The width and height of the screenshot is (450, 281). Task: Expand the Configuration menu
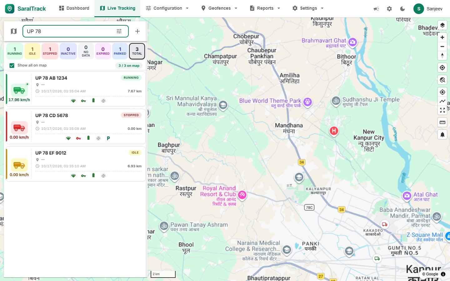pyautogui.click(x=167, y=8)
